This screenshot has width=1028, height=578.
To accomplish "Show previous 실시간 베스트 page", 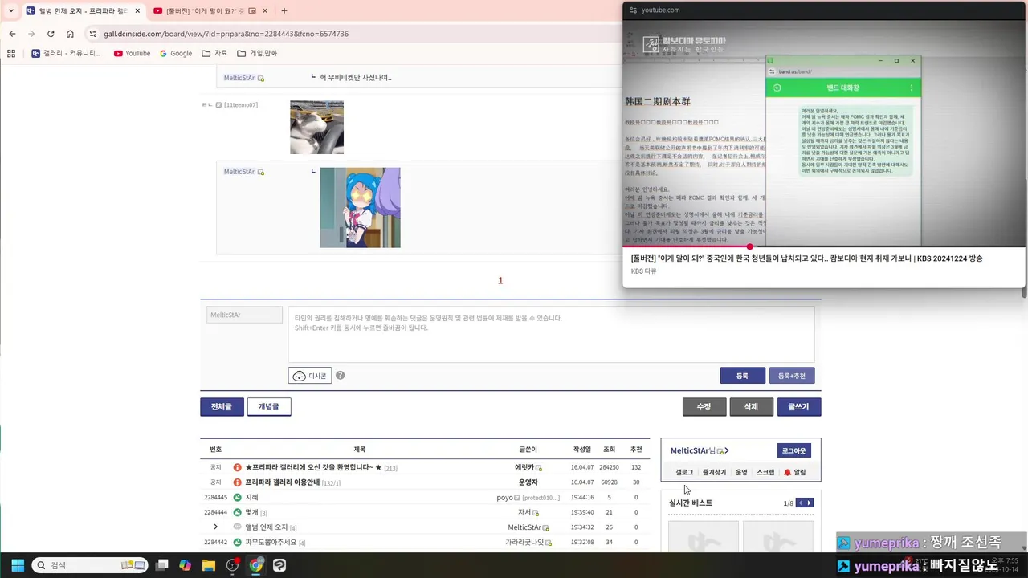I will (800, 503).
